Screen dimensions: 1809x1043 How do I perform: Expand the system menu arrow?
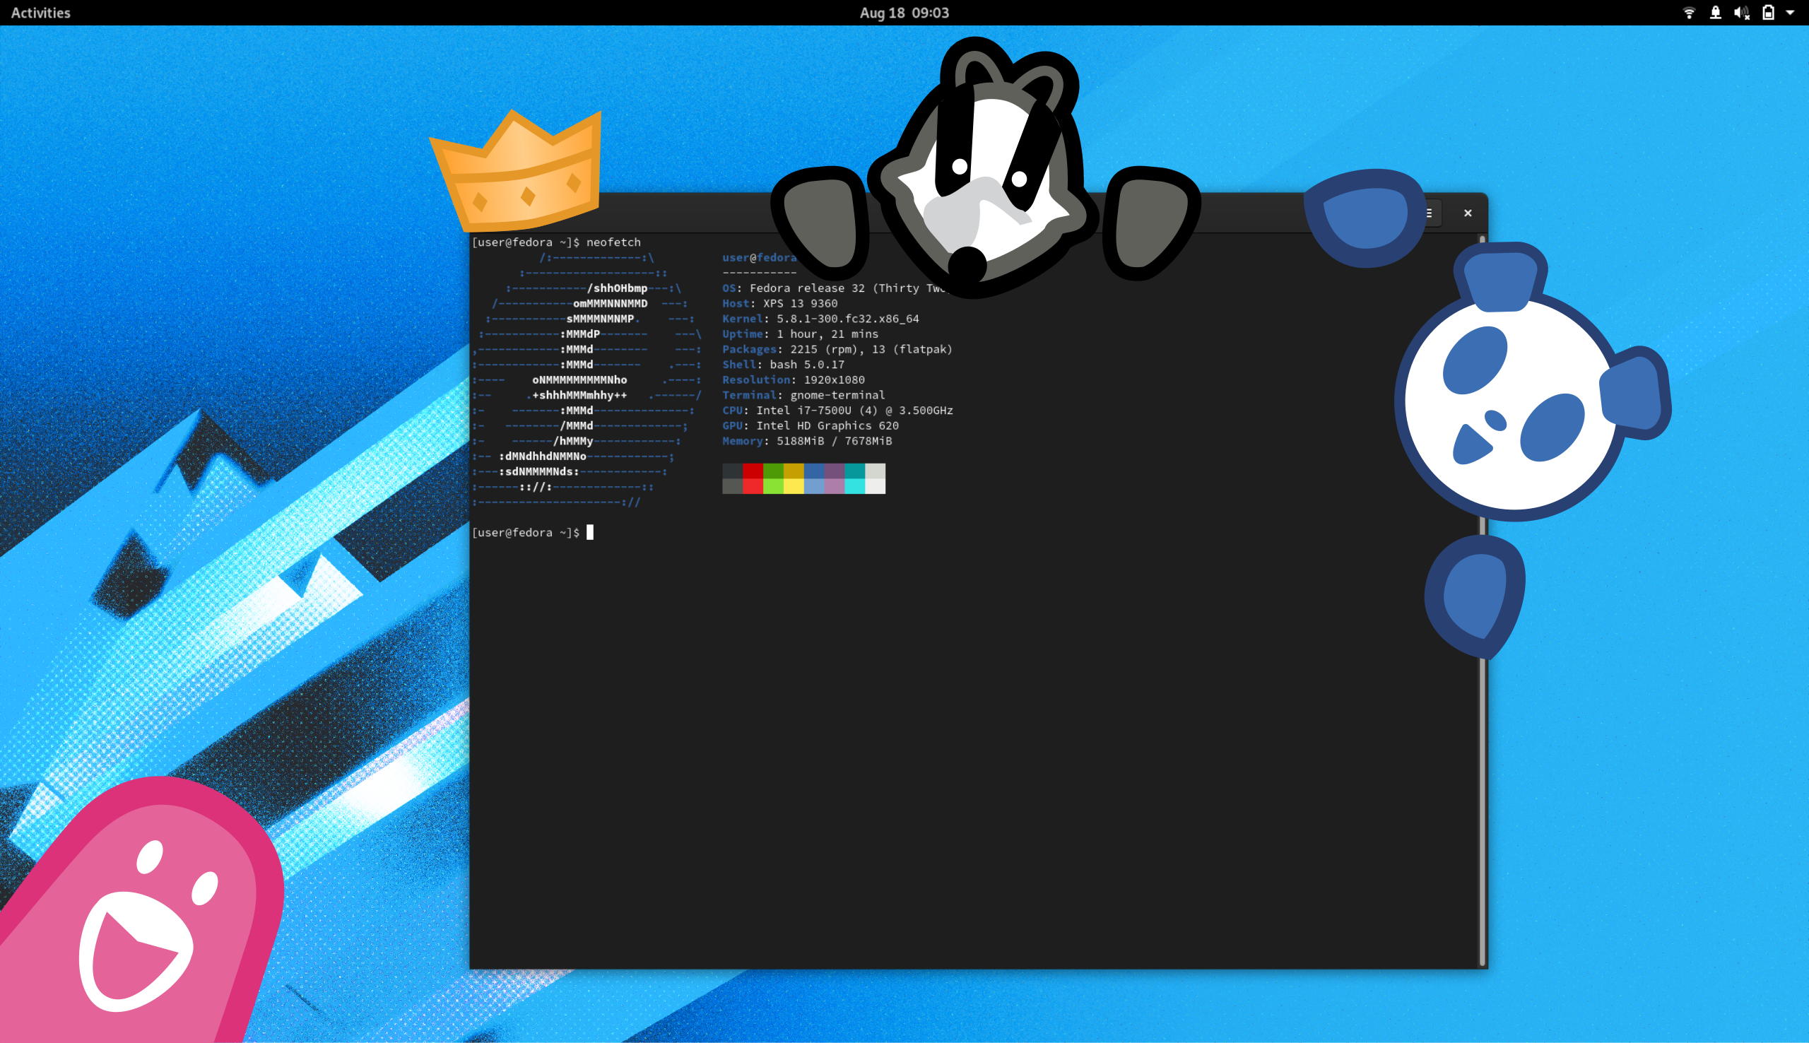(x=1790, y=13)
